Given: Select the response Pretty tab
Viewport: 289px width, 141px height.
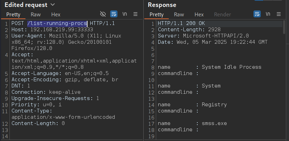Looking at the screenshot, I should [x=157, y=15].
